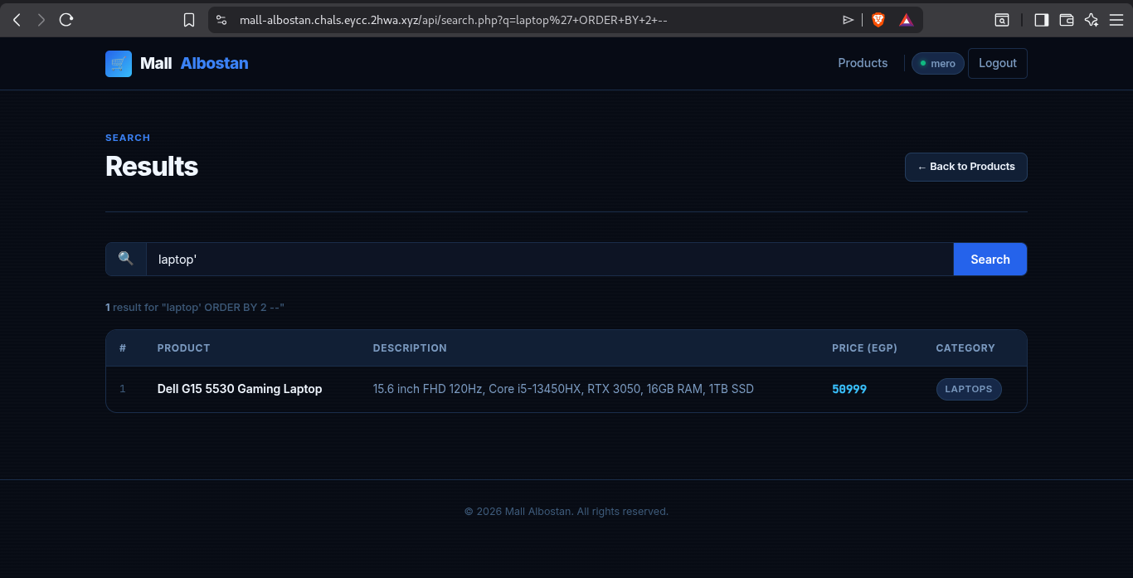Click Back to Products button
Screen dimensions: 1133x578
pyautogui.click(x=966, y=167)
